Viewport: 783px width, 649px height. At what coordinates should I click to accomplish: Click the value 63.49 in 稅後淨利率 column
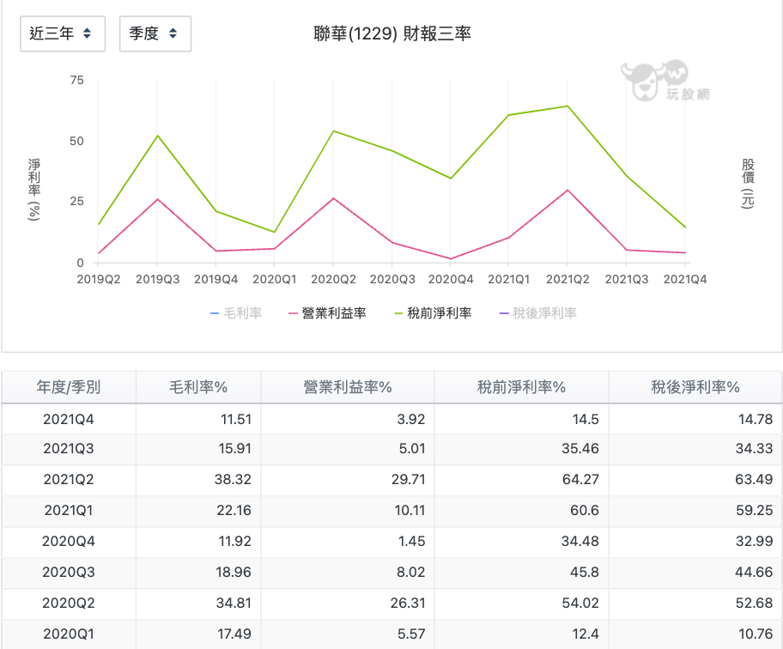point(754,480)
